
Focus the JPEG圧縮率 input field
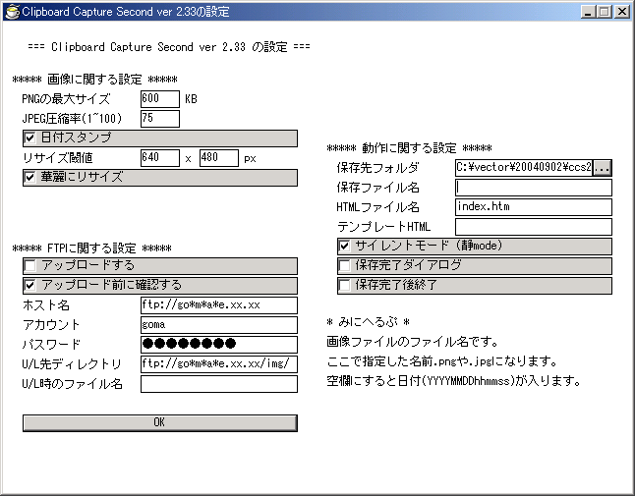[x=160, y=119]
